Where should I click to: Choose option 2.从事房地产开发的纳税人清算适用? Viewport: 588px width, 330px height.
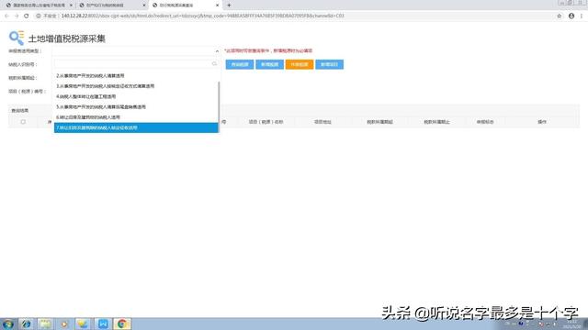pos(136,75)
